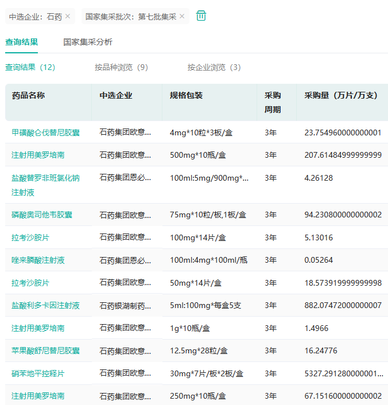Open the 硝苯地平控释片 drug link
The height and width of the screenshot is (405, 388).
[x=38, y=373]
